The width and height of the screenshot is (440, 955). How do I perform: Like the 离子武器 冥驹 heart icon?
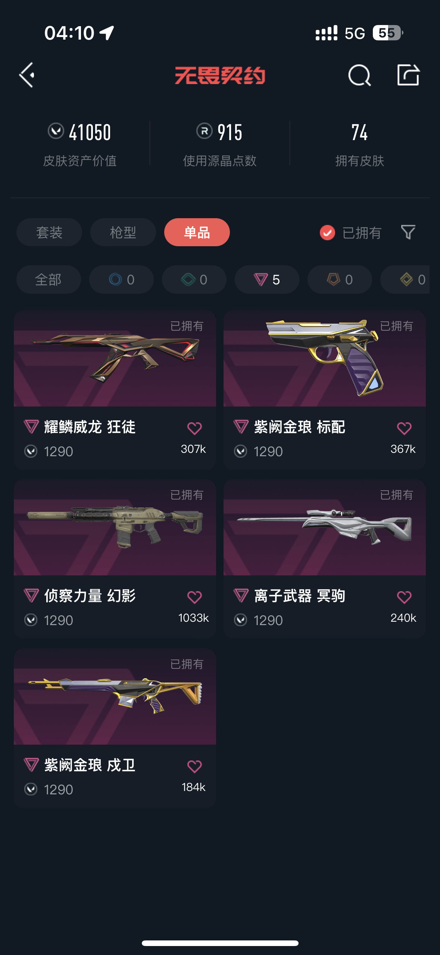click(x=404, y=597)
